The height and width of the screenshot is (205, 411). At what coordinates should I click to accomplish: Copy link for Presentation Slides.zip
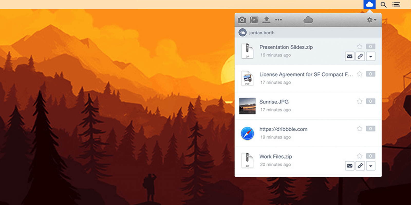[x=360, y=56]
